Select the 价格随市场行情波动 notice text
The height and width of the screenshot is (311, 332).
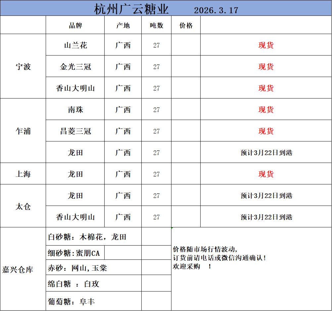pos(205,249)
